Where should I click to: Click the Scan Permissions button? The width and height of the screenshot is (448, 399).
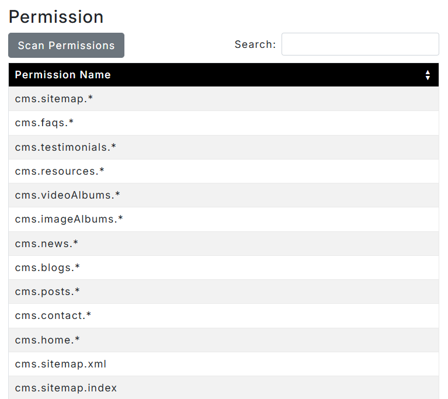pyautogui.click(x=66, y=45)
